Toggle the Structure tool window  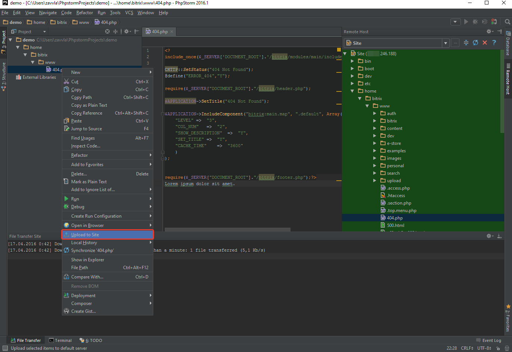point(4,77)
